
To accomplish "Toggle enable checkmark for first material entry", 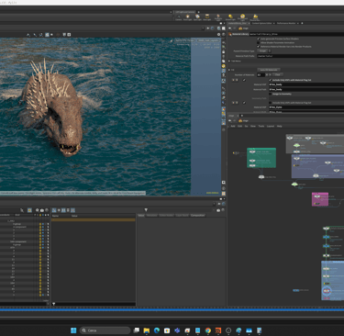I will click(244, 80).
